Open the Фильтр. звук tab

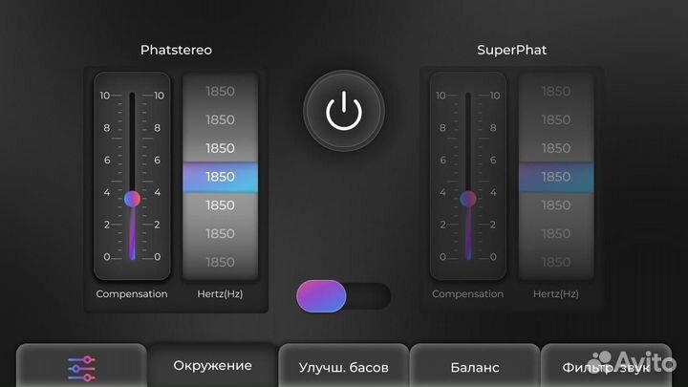click(x=606, y=367)
